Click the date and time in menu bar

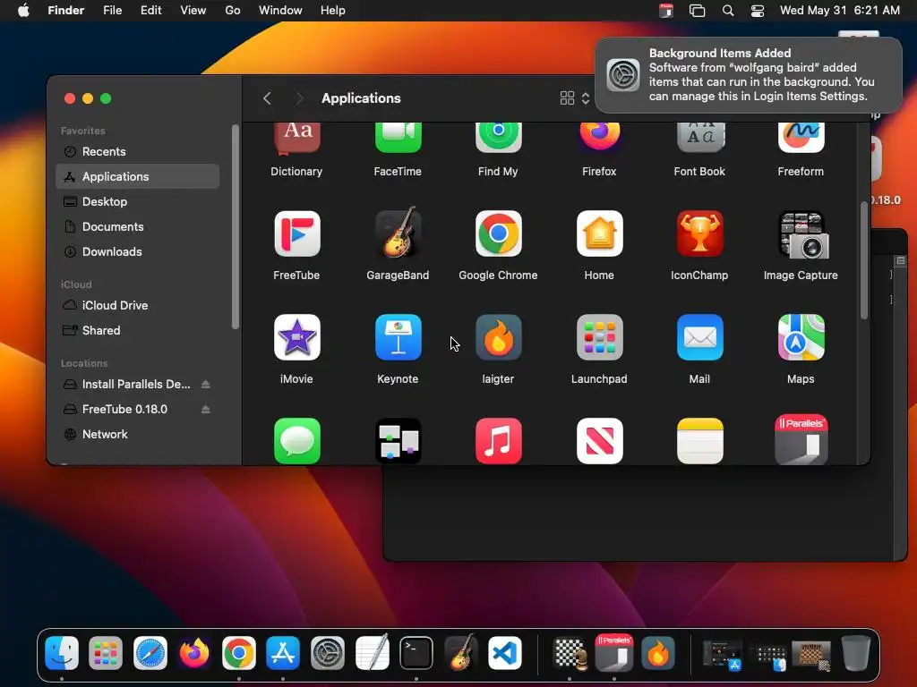[x=840, y=11]
